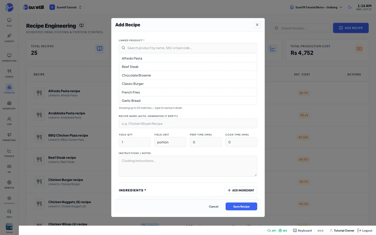Click the API status indicator

coord(272,231)
